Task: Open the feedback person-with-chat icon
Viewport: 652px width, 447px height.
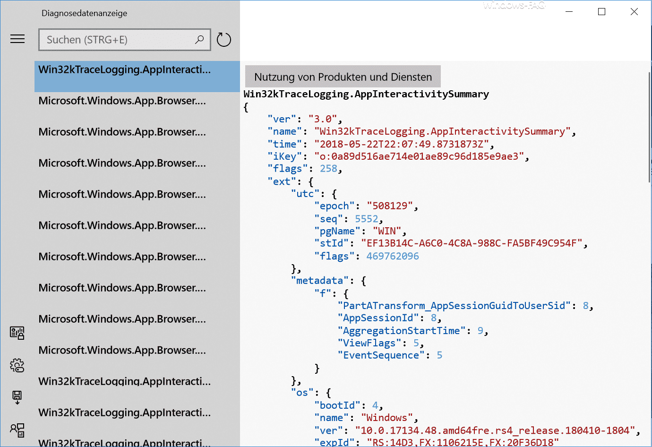Action: 17,430
